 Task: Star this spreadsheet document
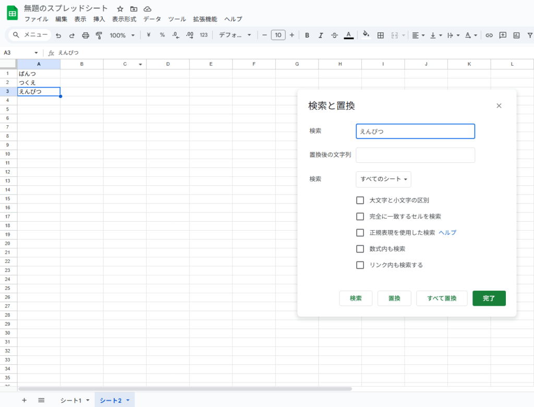(120, 9)
